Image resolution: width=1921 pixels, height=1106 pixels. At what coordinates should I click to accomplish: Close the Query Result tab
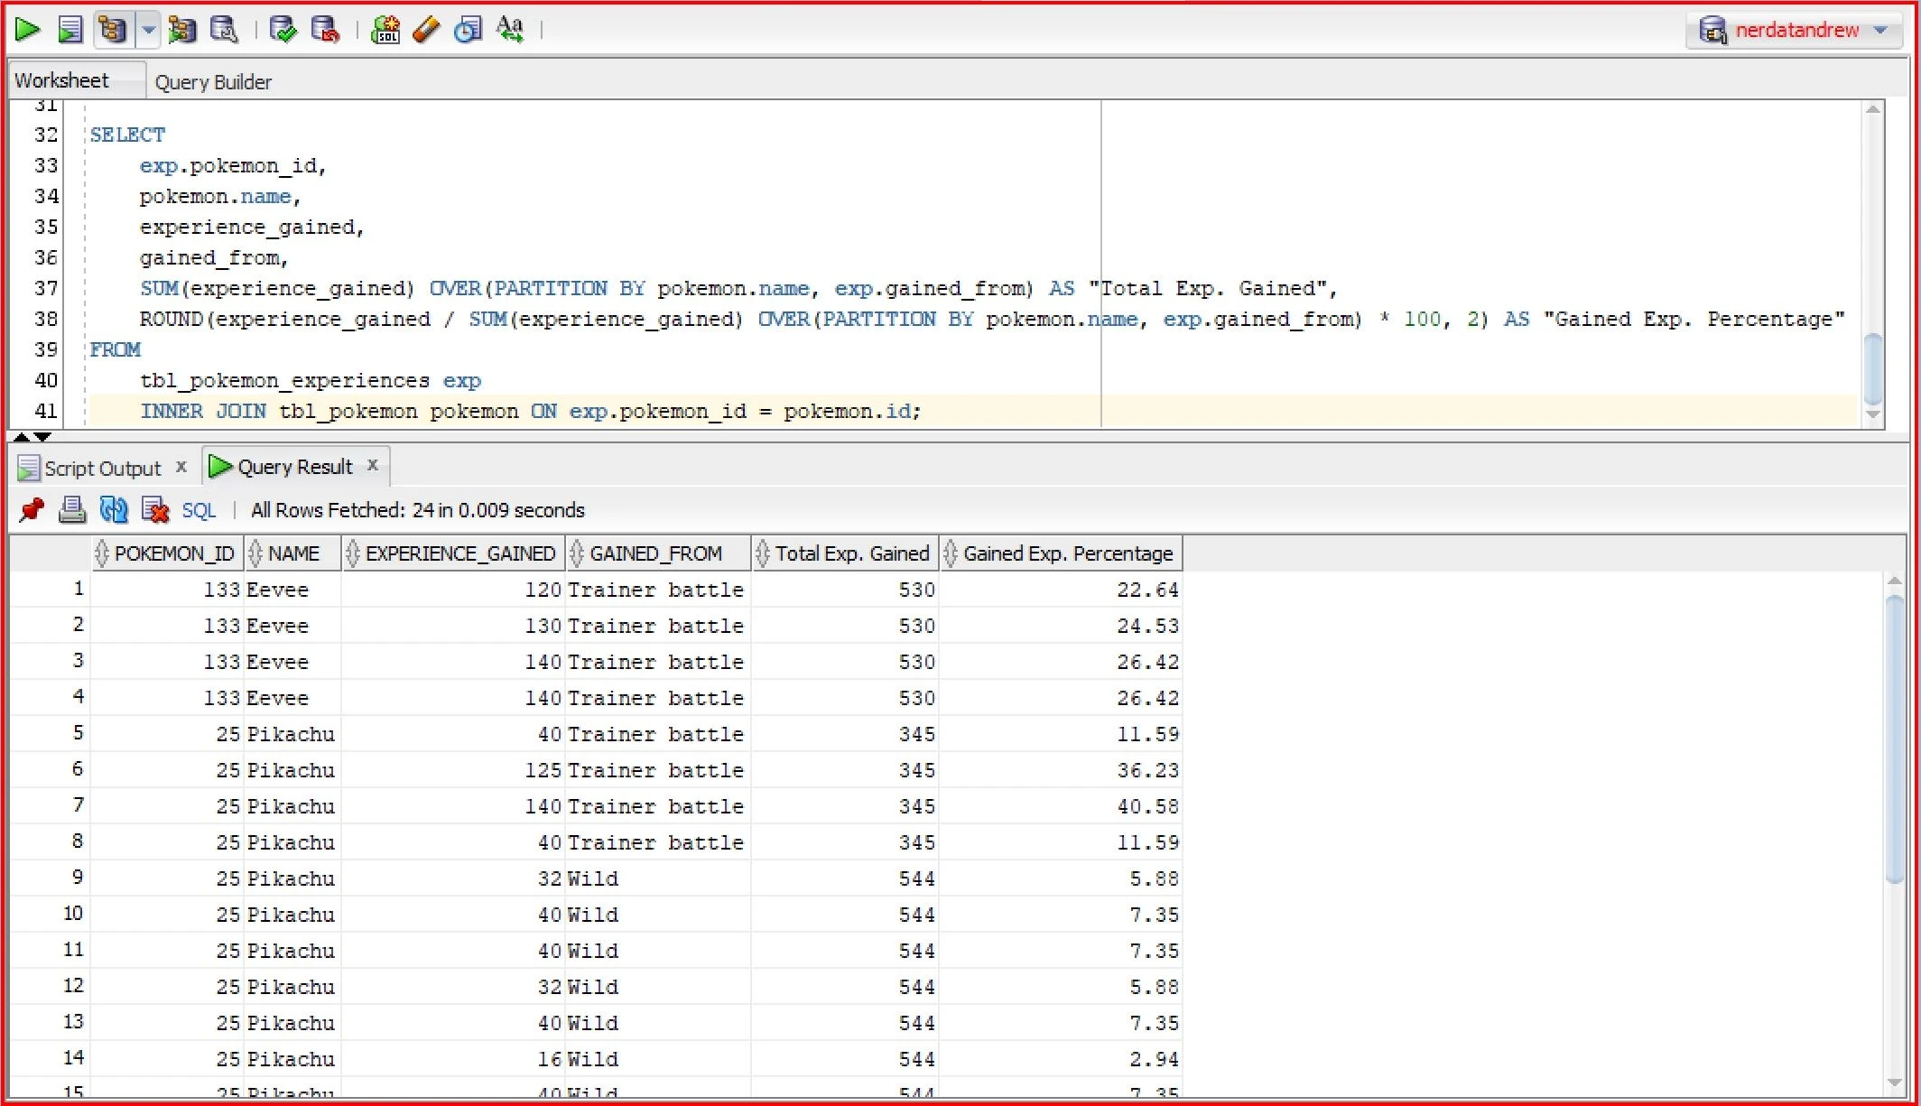373,465
